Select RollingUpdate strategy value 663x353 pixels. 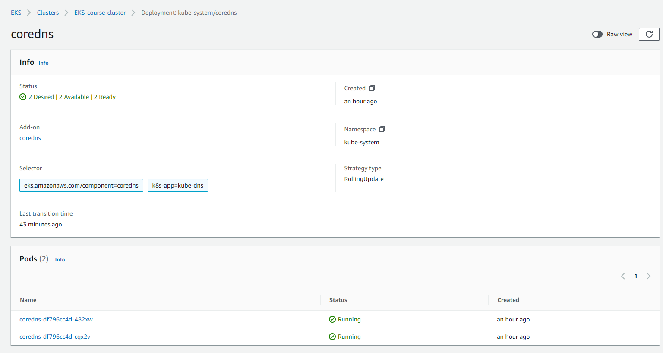point(364,179)
